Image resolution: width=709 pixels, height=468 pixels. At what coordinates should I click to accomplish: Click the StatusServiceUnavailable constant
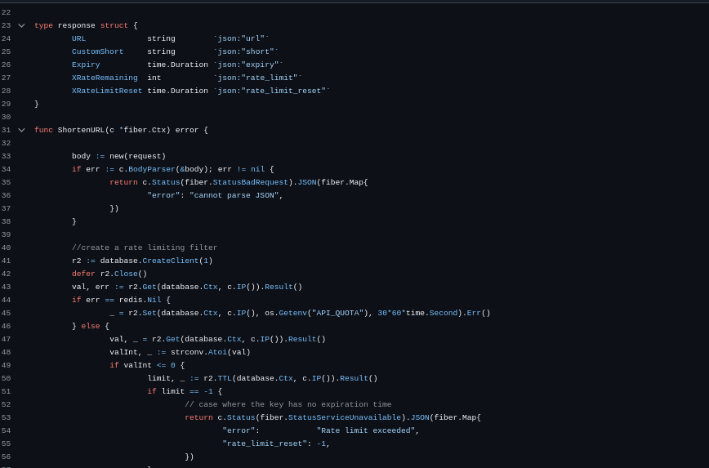344,417
